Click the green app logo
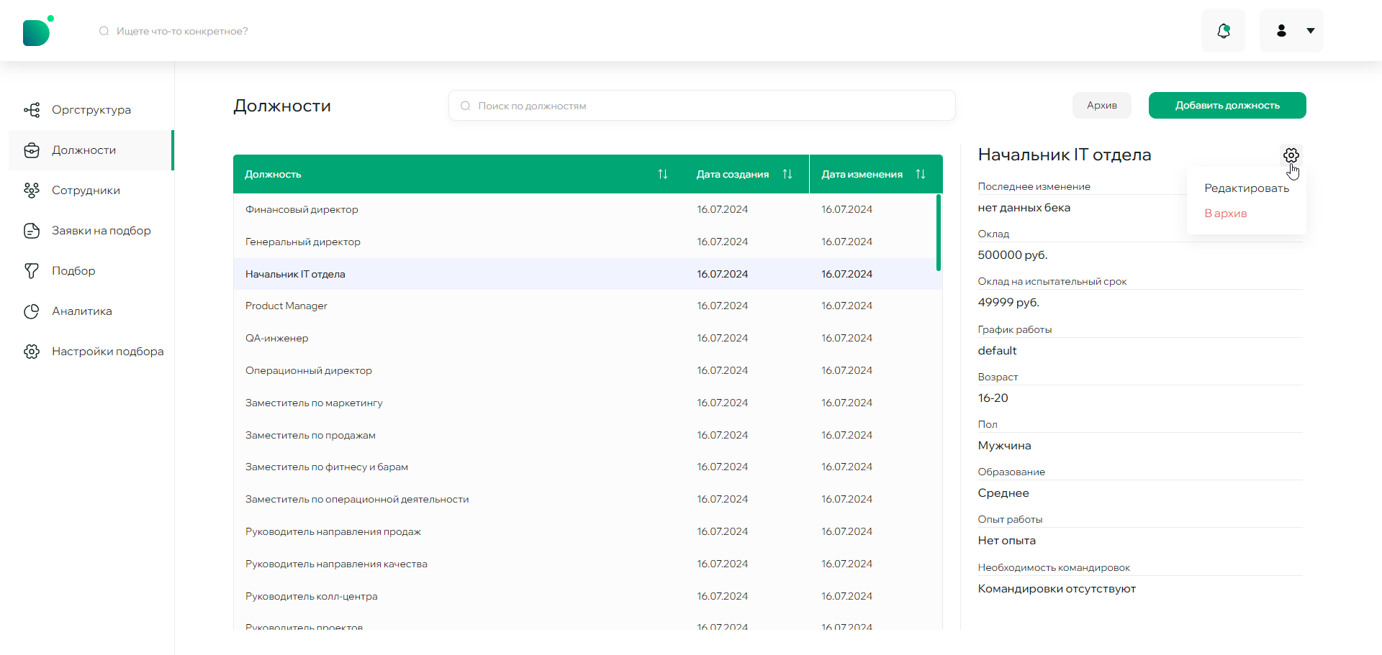The height and width of the screenshot is (655, 1382). tap(38, 31)
